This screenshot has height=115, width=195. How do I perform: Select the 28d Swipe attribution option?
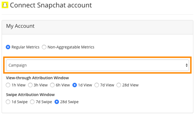57,102
